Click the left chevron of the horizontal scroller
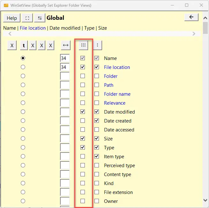 tap(10, 34)
